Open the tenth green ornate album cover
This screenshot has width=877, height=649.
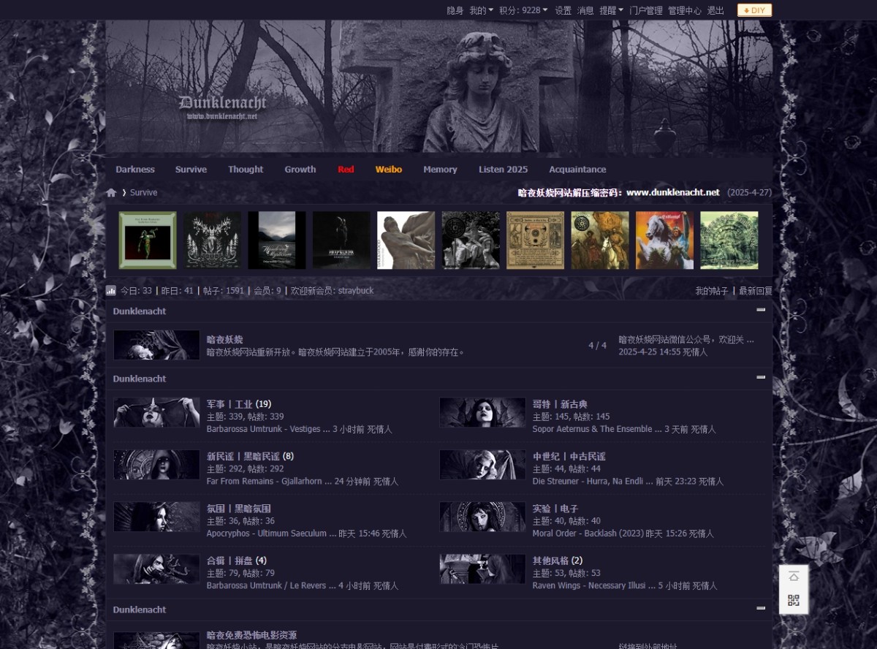coord(729,240)
